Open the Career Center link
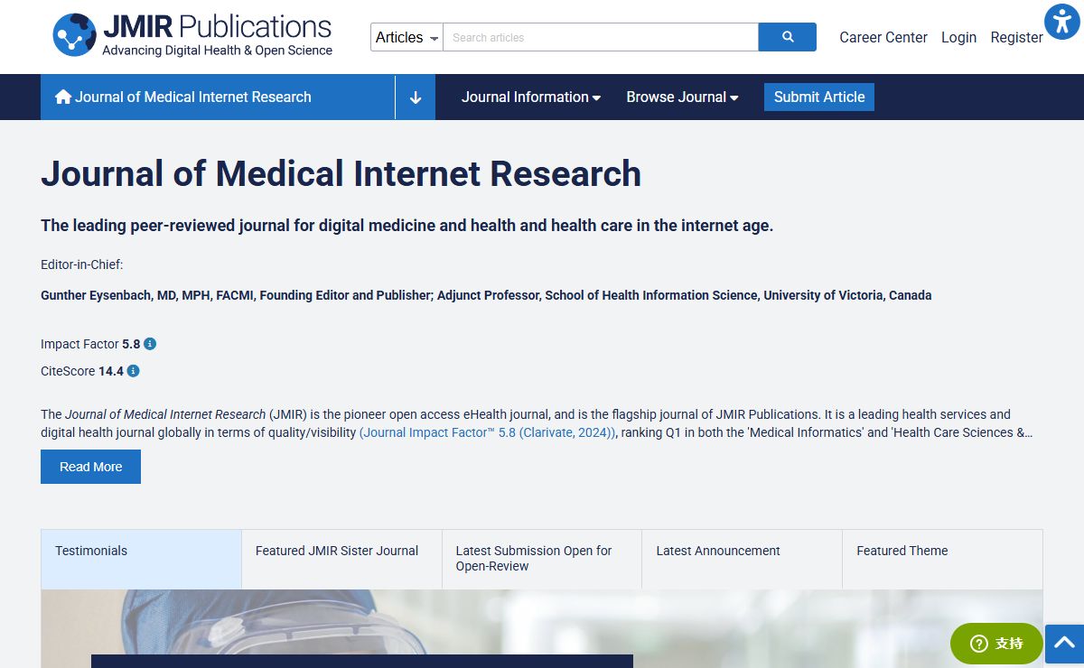Viewport: 1084px width, 668px height. coord(883,37)
